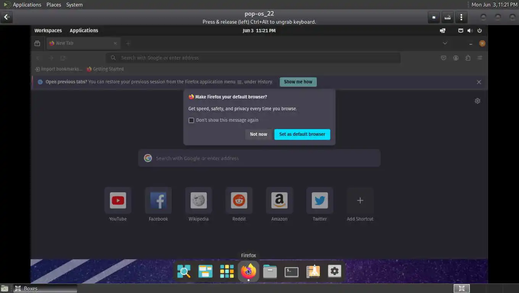This screenshot has width=519, height=293.
Task: Click host clock Mon Jun 3, 11:21 PM
Action: coord(494,5)
